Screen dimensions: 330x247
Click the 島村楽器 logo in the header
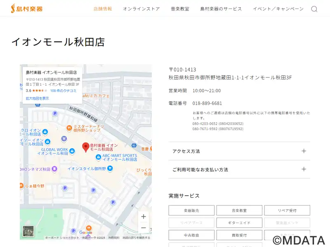coord(27,9)
